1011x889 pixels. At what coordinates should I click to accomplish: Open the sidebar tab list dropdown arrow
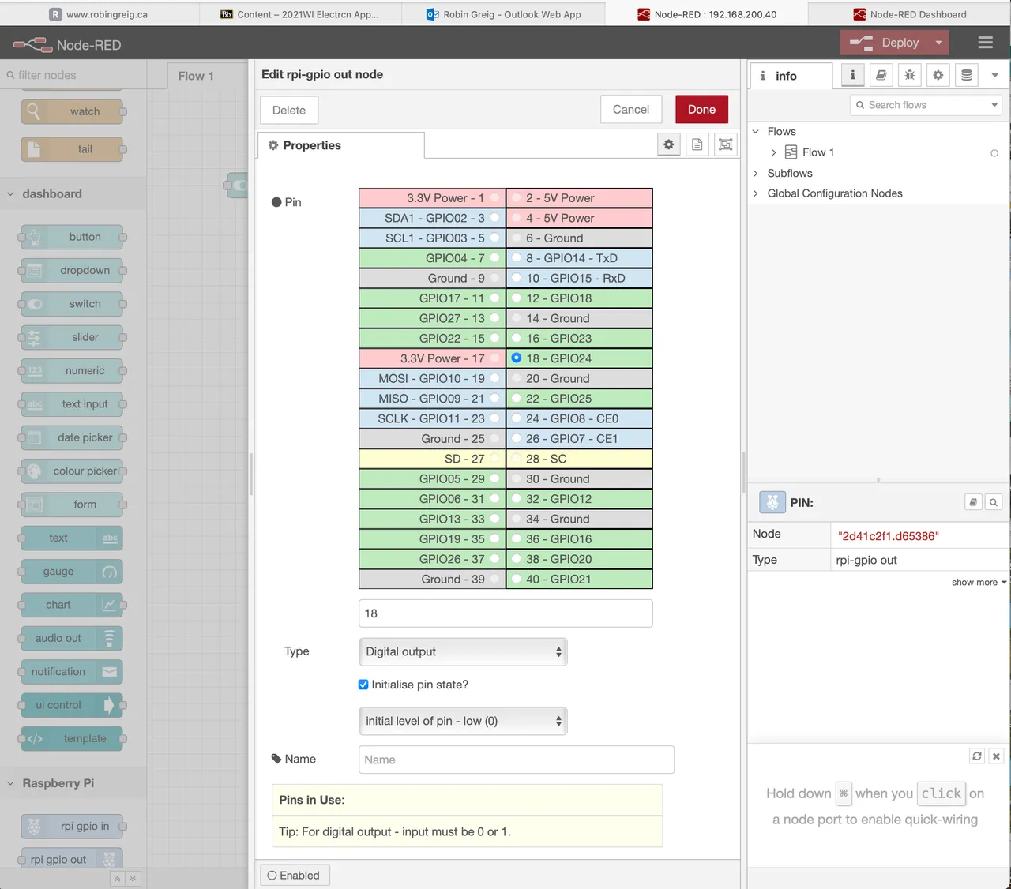[995, 75]
